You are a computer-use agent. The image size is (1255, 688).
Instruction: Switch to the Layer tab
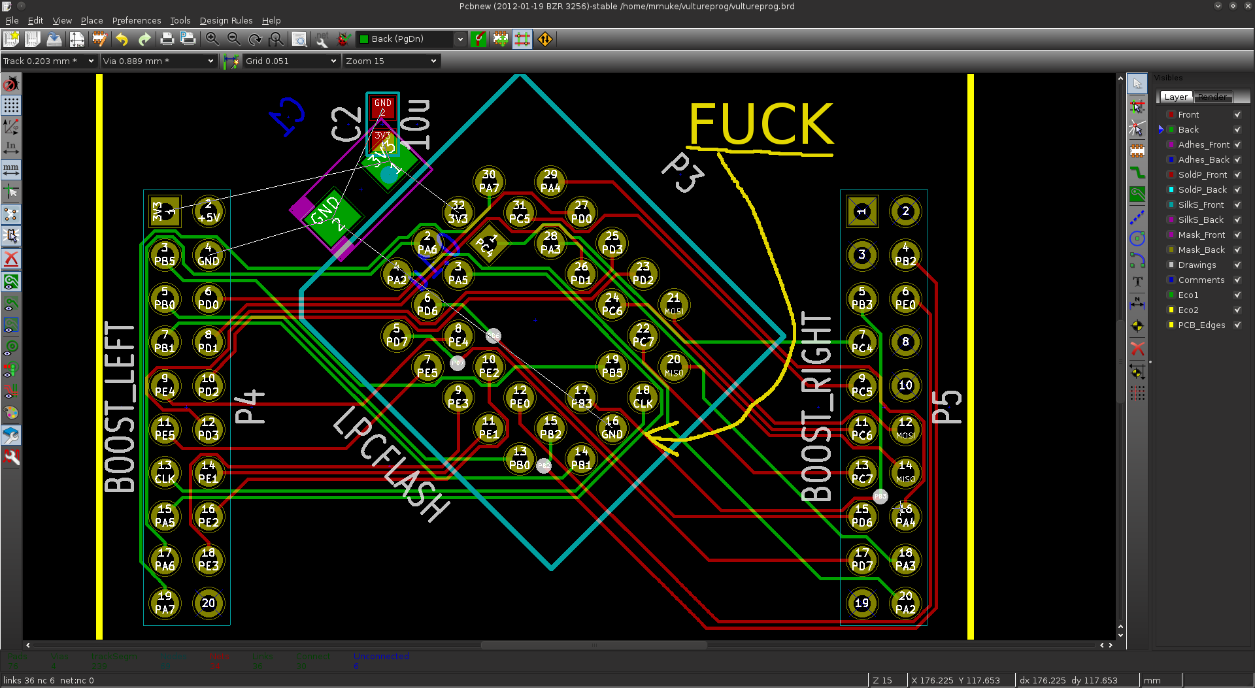coord(1176,97)
